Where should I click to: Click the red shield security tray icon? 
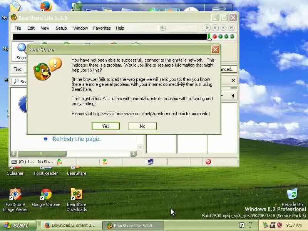(280, 225)
